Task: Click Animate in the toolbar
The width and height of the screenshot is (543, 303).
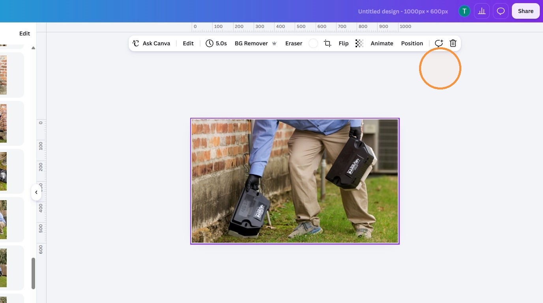Action: pos(382,43)
